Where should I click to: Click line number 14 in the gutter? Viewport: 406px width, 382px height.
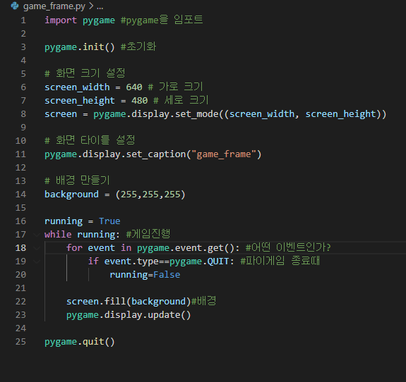pos(20,195)
